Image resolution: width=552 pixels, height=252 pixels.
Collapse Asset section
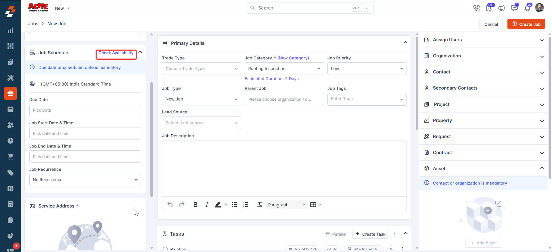[542, 168]
